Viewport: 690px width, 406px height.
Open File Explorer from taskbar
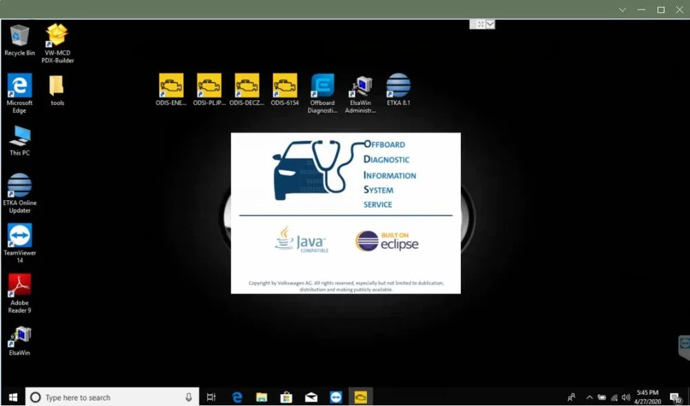point(262,397)
